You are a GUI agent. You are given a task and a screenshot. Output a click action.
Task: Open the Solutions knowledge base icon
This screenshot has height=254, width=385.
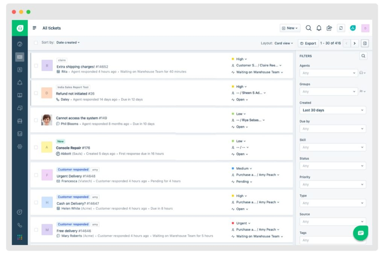(20, 95)
